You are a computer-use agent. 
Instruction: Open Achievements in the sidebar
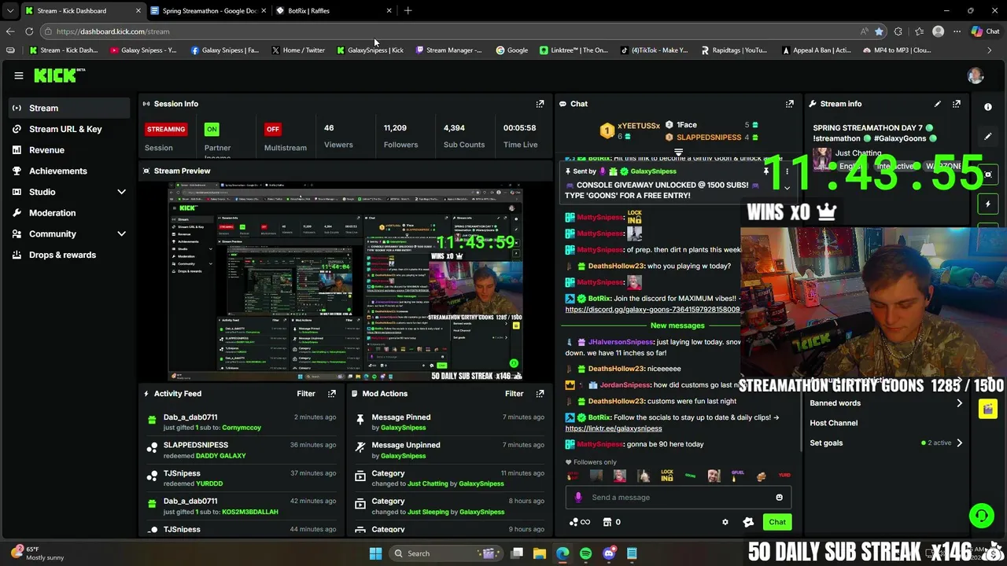coord(58,171)
